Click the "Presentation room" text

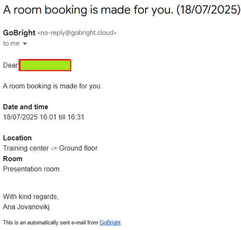click(31, 169)
